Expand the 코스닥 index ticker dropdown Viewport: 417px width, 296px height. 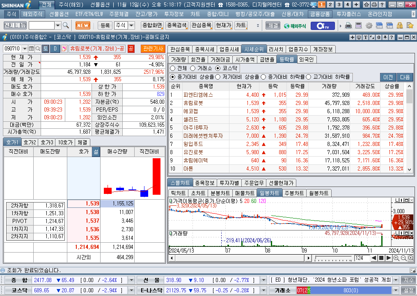click(x=131, y=290)
